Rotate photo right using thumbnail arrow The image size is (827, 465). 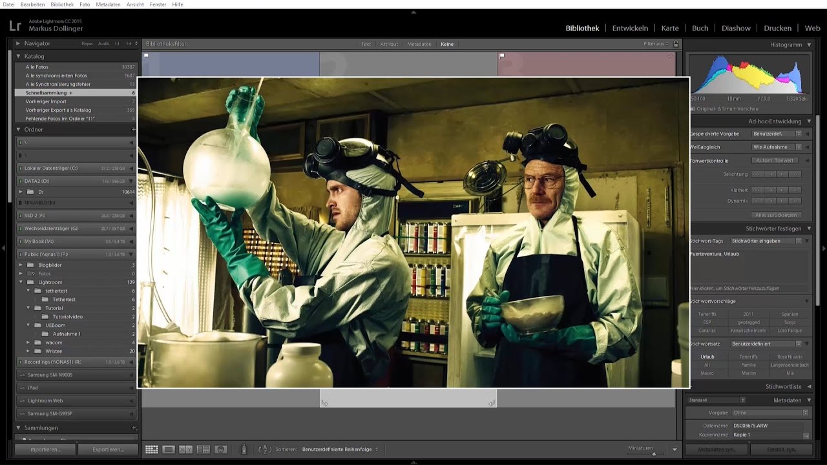pos(492,403)
